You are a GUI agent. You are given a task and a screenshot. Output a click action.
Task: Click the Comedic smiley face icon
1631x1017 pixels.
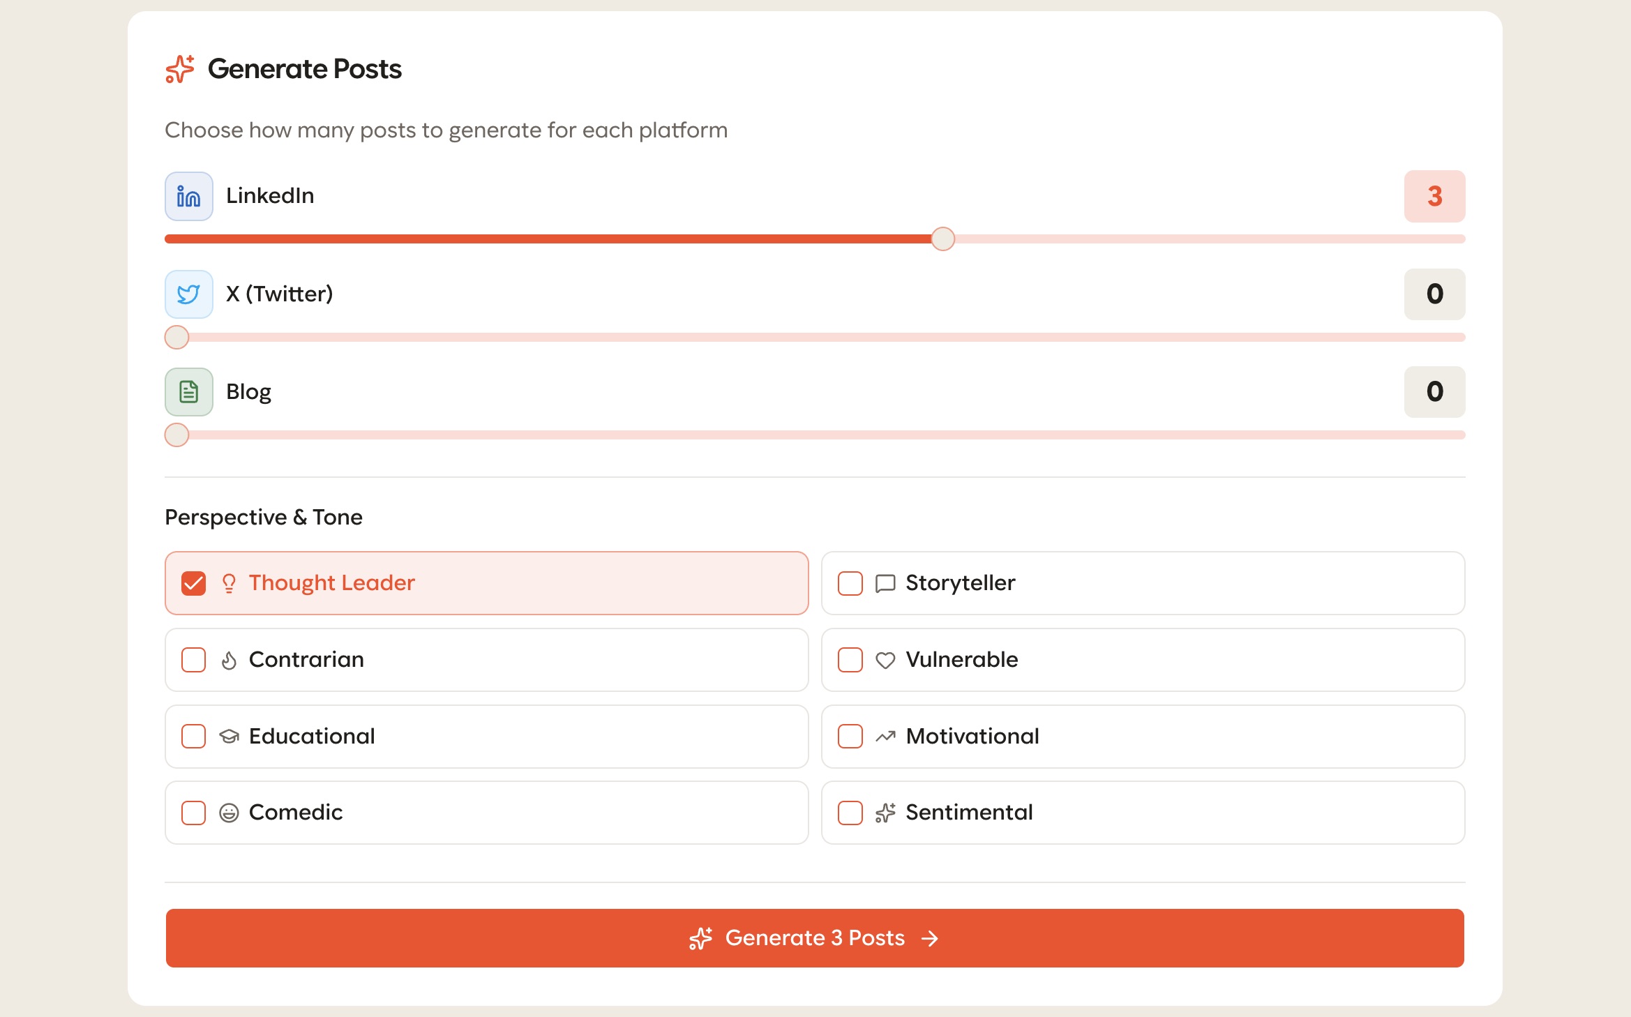229,813
